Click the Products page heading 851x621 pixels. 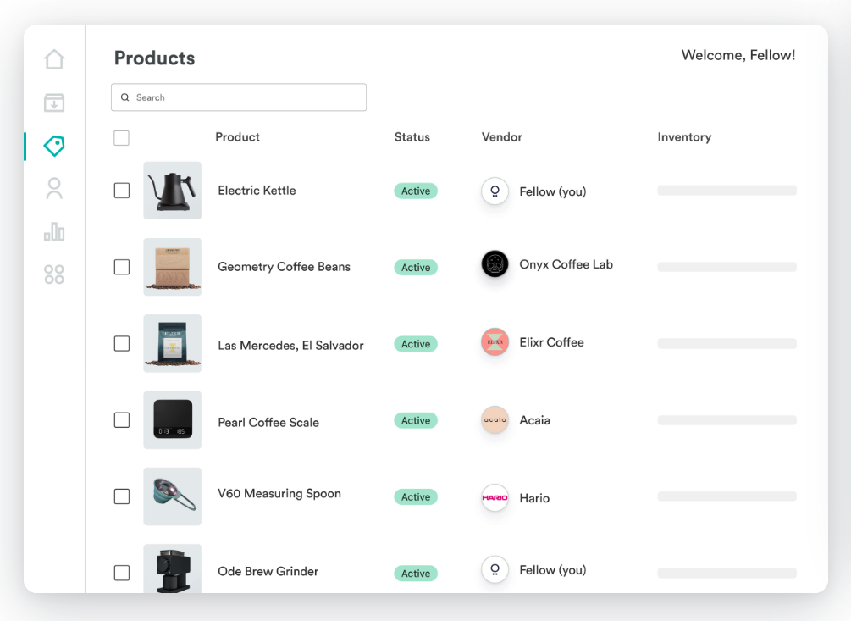tap(154, 58)
